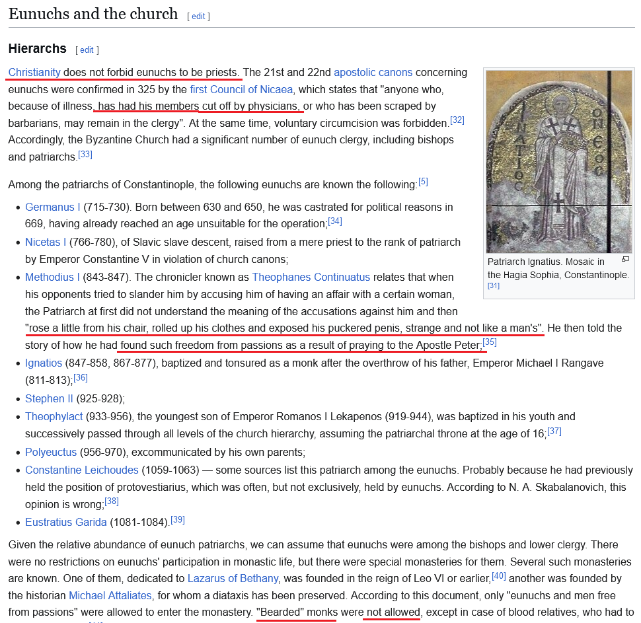
Task: Open citation reference [33]
Action: click(85, 154)
